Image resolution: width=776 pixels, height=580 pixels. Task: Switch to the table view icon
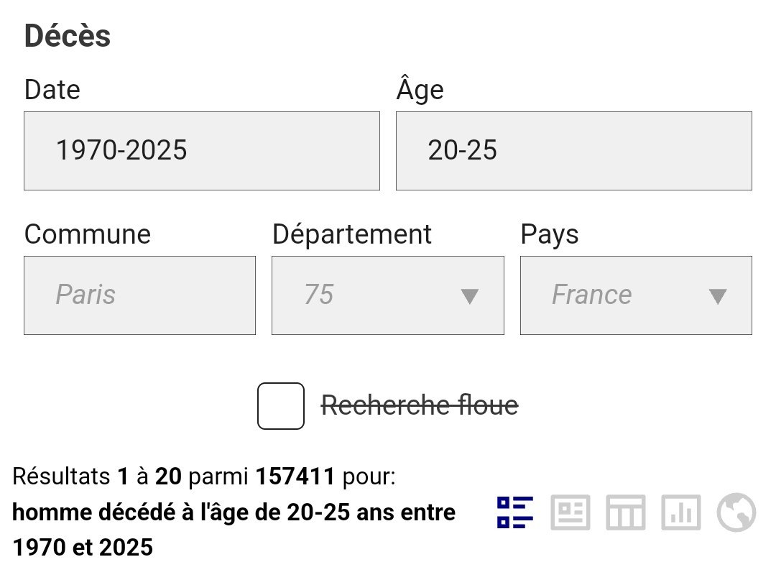coord(626,512)
